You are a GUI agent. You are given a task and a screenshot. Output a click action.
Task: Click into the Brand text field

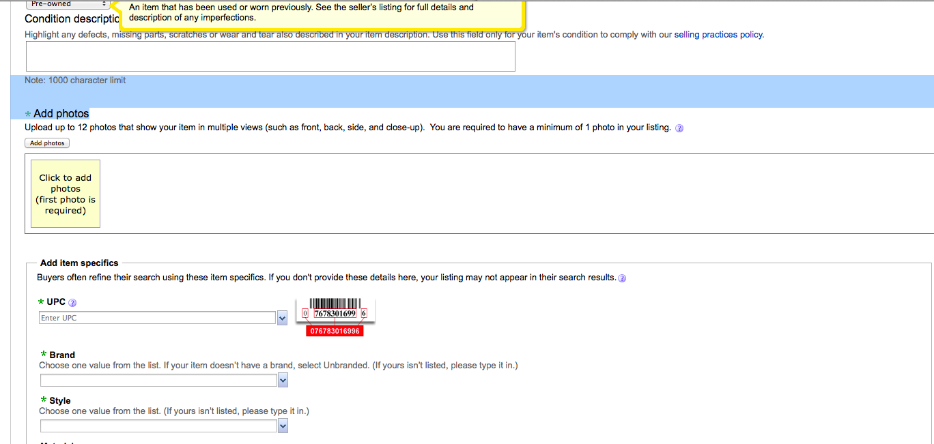(x=158, y=381)
